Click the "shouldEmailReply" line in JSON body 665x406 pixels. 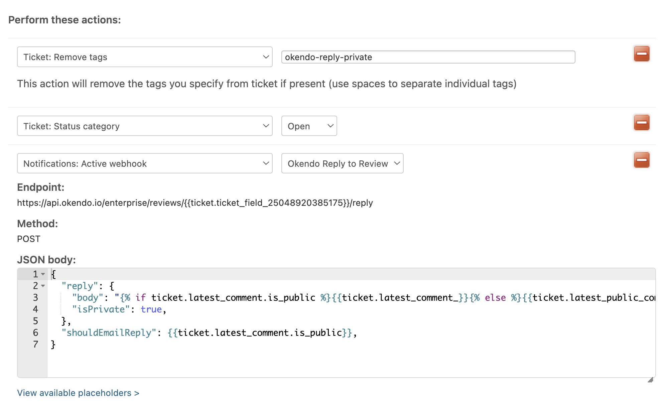click(x=209, y=333)
